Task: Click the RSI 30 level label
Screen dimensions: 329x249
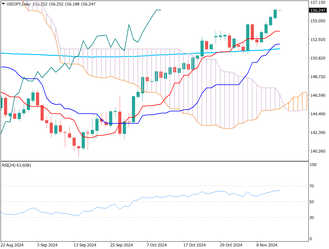Action: click(x=312, y=218)
